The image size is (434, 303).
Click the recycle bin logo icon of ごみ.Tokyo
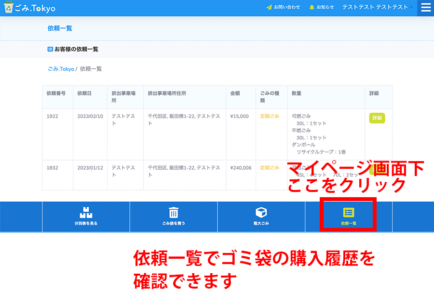[9, 8]
